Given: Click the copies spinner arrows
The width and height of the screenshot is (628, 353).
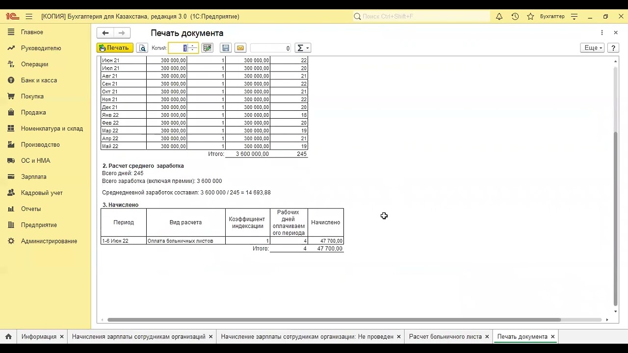Looking at the screenshot, I should pos(193,48).
